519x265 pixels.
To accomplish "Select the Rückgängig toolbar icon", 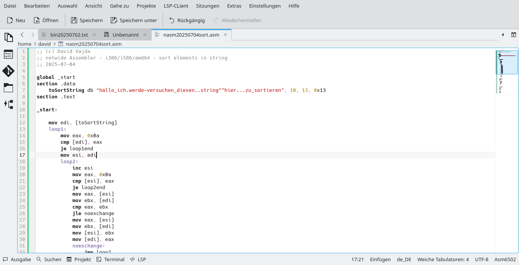I will tap(188, 20).
